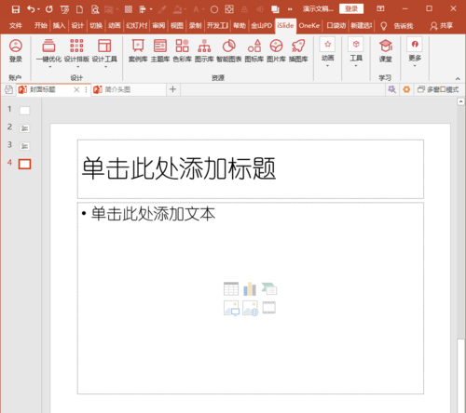Viewport: 466px width, 413px height.
Task: Switch to the 简介头图 document tab
Action: click(x=128, y=89)
